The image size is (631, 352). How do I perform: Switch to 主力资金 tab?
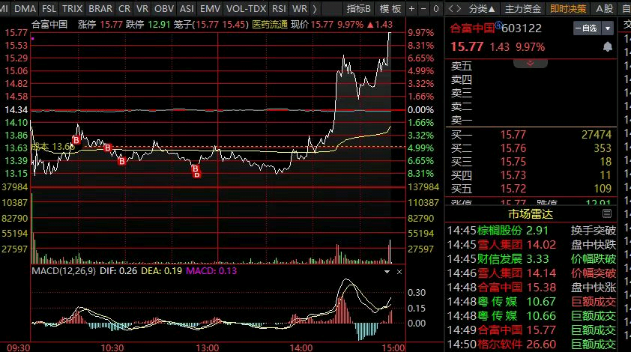tap(523, 8)
